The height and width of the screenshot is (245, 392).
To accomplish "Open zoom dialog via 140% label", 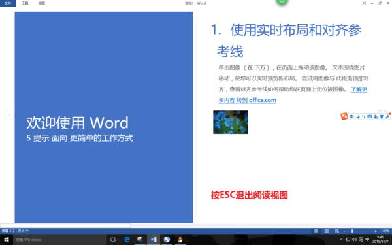I will pos(385,231).
